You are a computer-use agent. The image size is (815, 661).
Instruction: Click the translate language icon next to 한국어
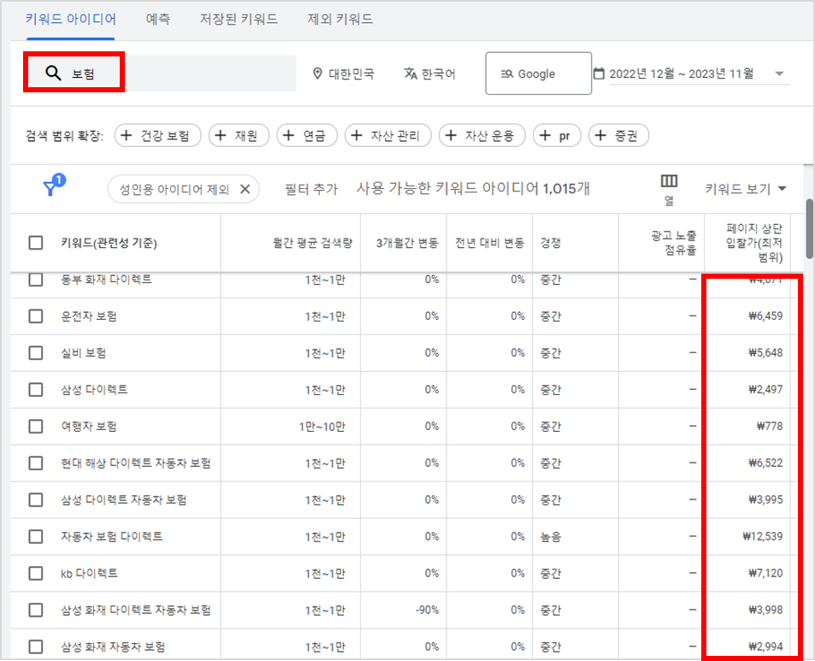pos(410,74)
